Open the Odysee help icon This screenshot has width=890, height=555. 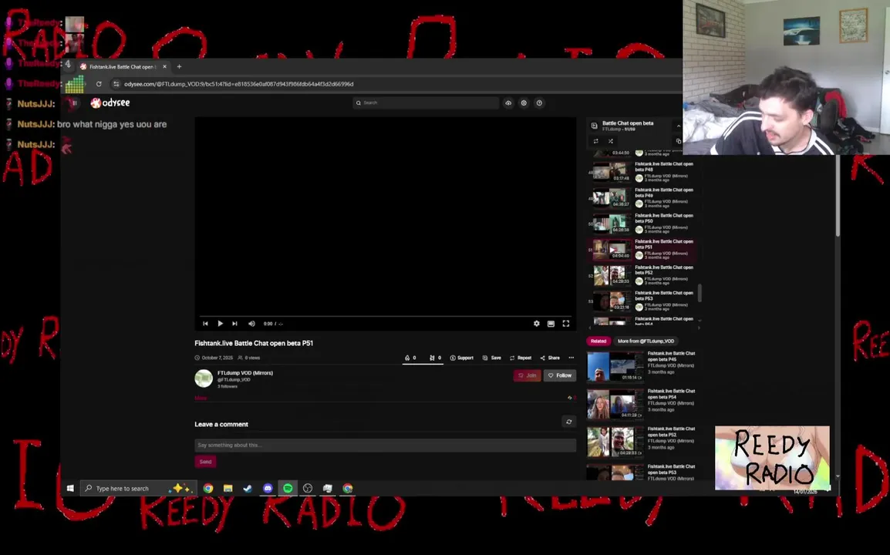[x=539, y=103]
